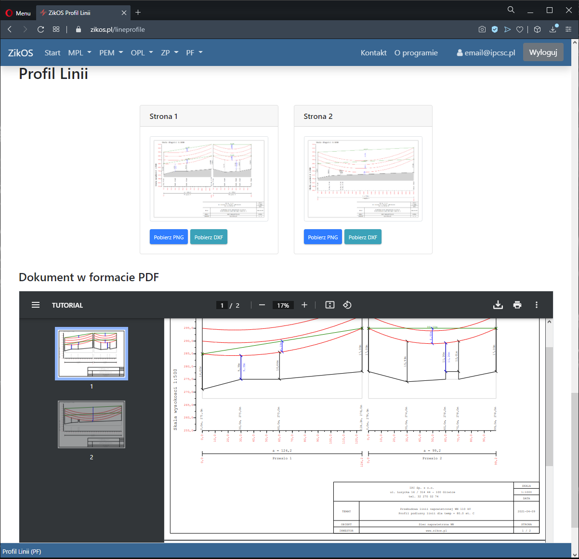
Task: Reload the page with the browser refresh icon
Action: pos(41,29)
